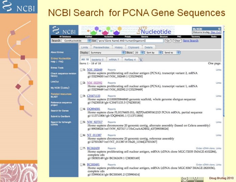Tick the checkbox for result 7 BC062439
This screenshot has height=182, width=236.
pyautogui.click(x=81, y=148)
